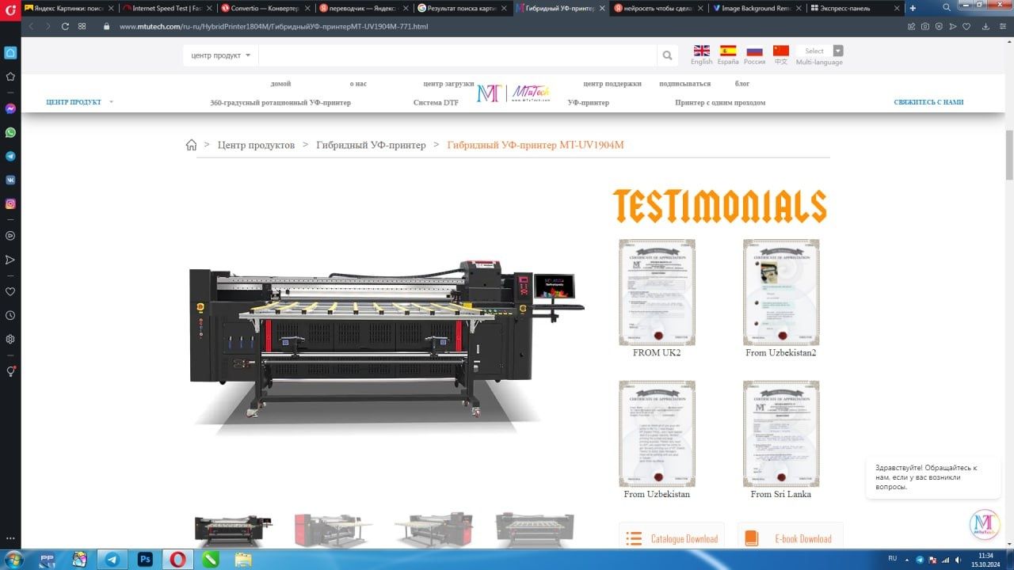This screenshot has height=570, width=1014.
Task: Open 'Система DTF' link
Action: (436, 102)
